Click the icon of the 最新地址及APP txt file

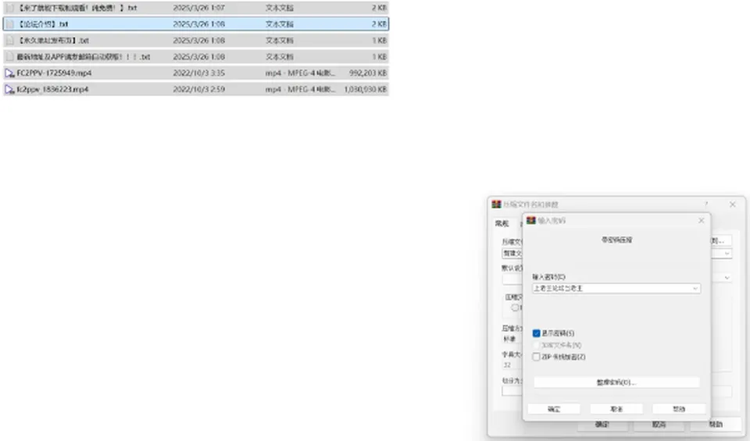click(x=9, y=57)
